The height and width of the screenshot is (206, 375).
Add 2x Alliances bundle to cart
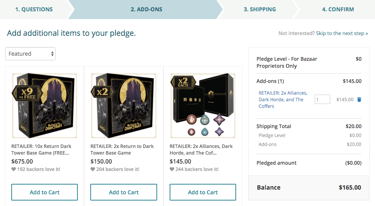[203, 192]
